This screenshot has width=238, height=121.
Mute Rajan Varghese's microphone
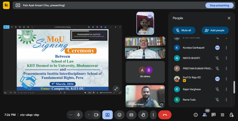point(217,89)
